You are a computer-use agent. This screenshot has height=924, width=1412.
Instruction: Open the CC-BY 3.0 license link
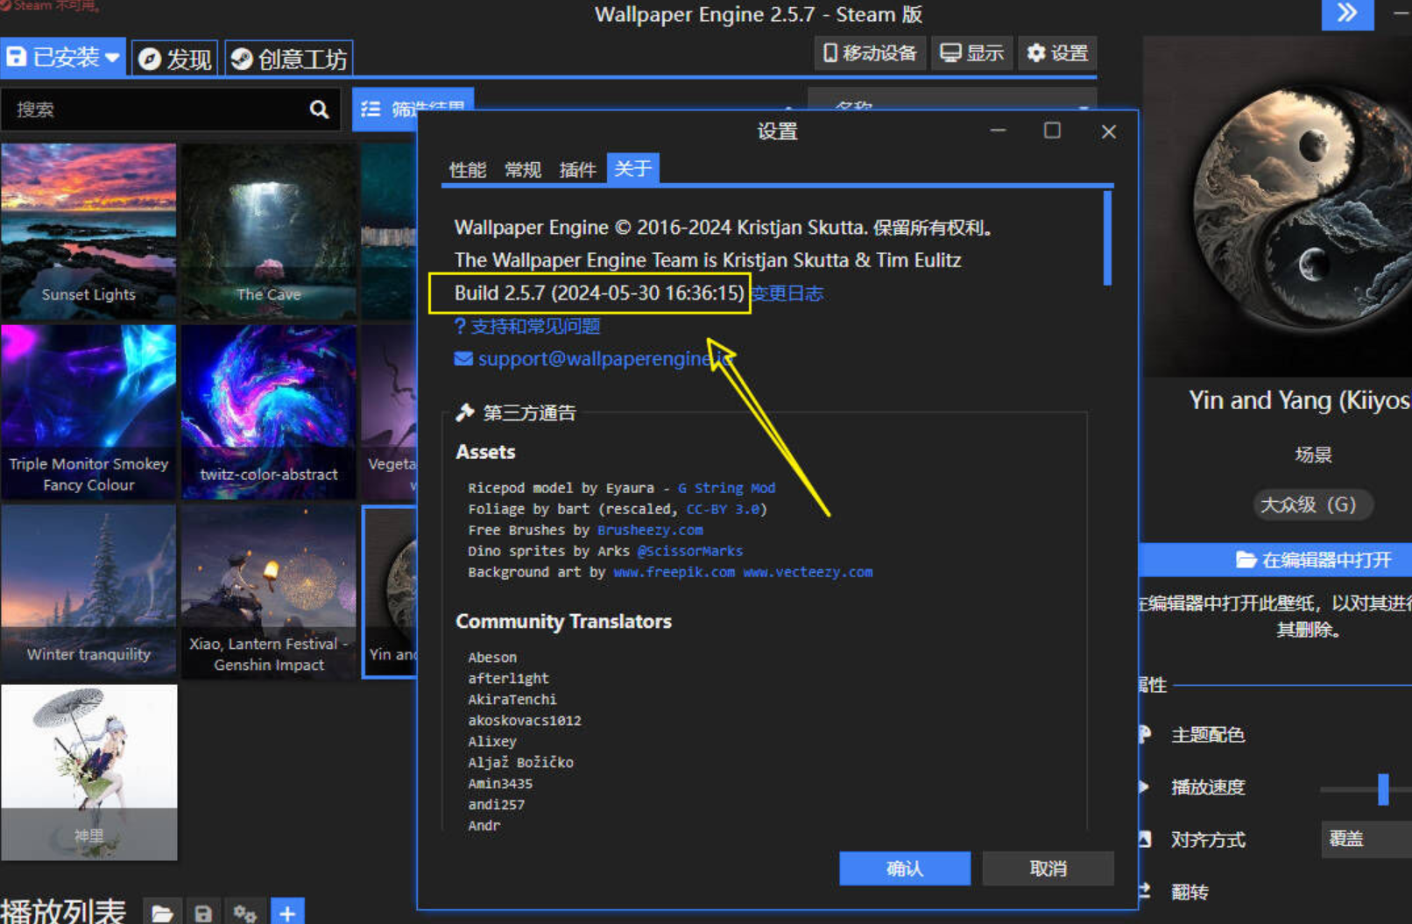point(724,509)
